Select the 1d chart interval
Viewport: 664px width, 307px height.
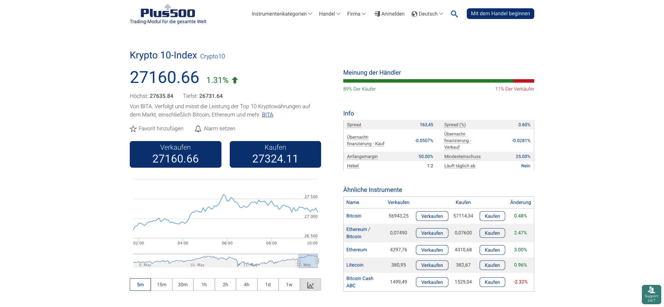coord(268,285)
